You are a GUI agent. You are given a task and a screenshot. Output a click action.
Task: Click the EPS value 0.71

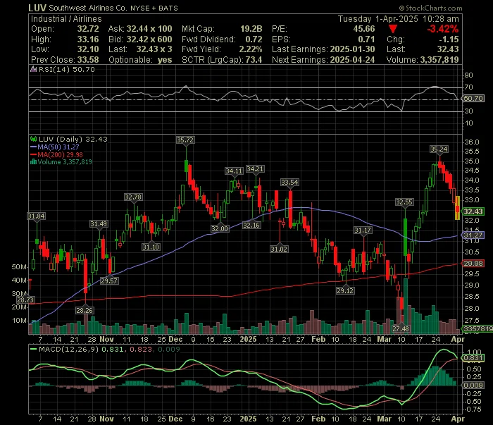(367, 39)
